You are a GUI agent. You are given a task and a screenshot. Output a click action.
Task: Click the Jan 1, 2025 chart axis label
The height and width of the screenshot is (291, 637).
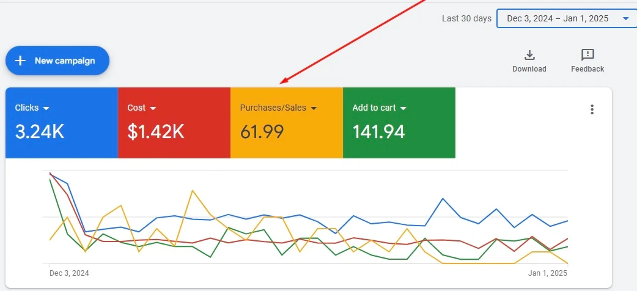click(548, 273)
